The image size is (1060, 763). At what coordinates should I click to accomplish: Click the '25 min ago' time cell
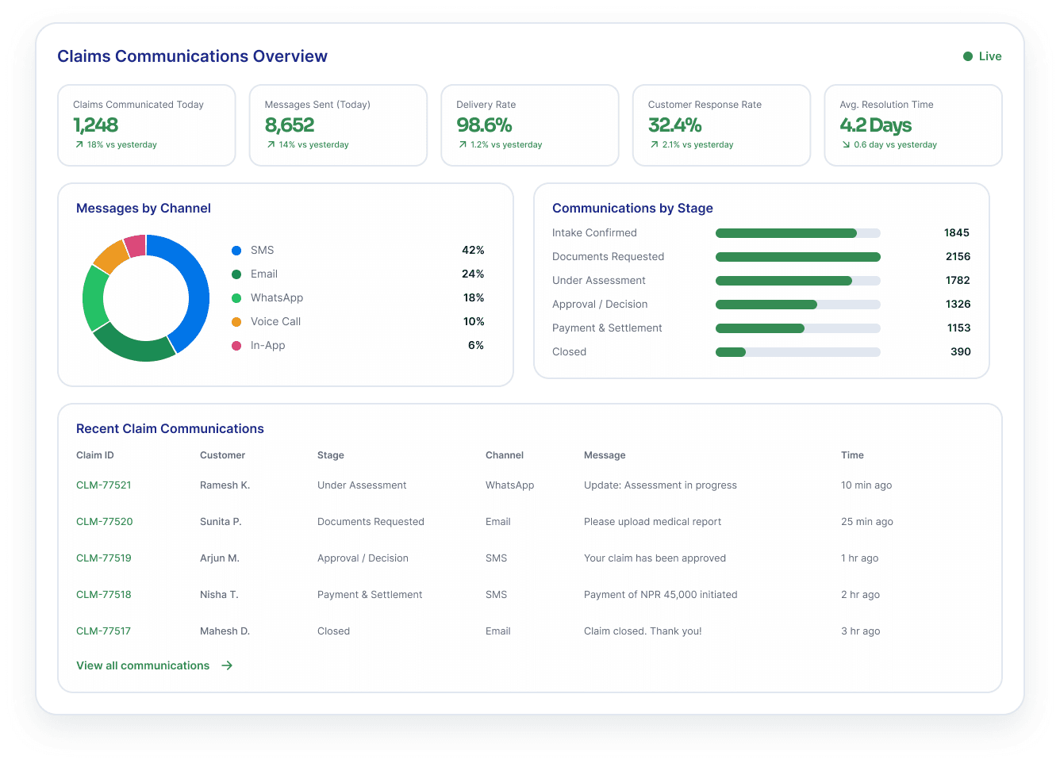click(x=867, y=522)
